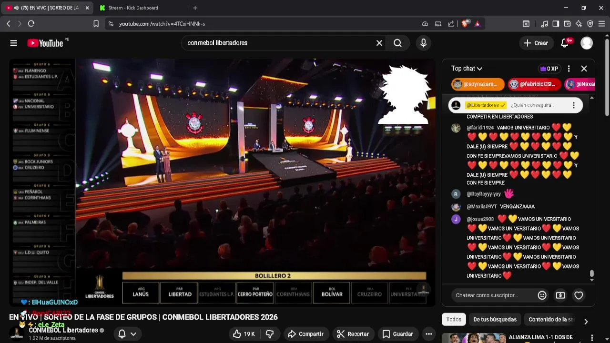Viewport: 610px width, 343px height.
Task: Start voice search with the microphone
Action: [x=423, y=43]
